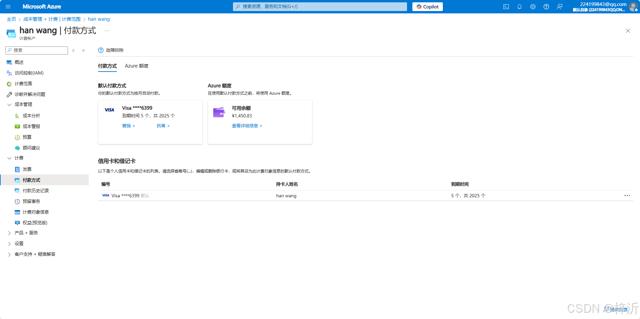
Task: Go to 成本管理 + 计费 breadcrumb
Action: click(x=52, y=19)
